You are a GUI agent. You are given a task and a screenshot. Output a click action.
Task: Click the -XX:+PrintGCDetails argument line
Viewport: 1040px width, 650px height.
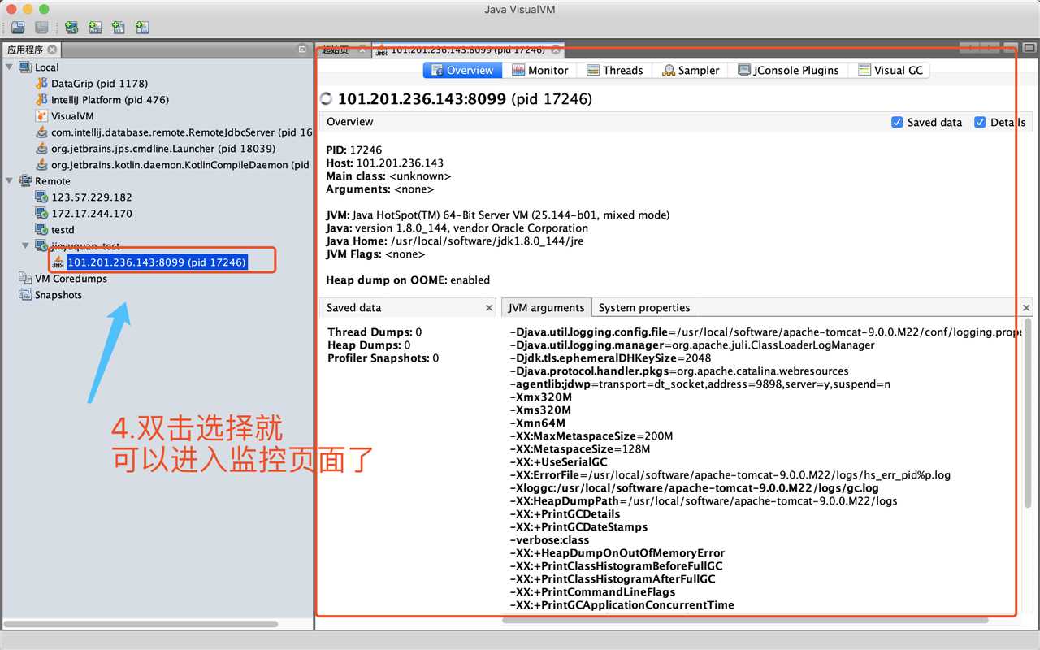565,514
